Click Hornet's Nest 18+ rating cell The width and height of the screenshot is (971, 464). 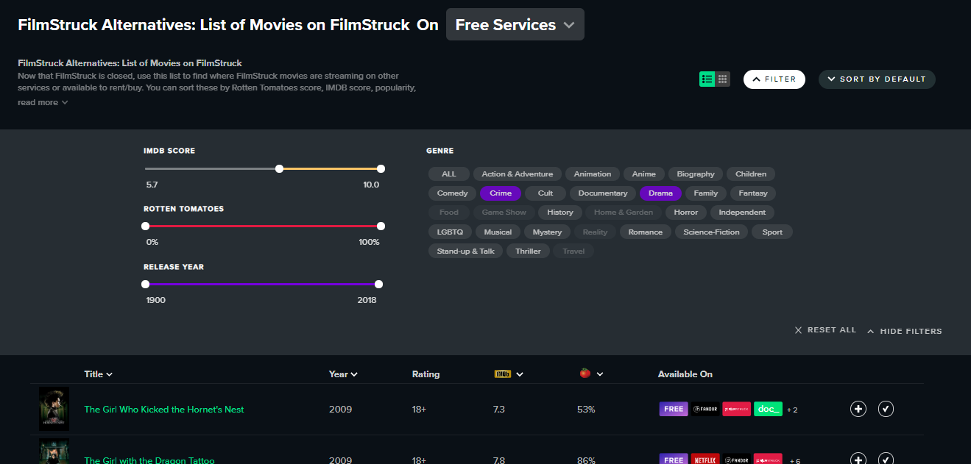pyautogui.click(x=420, y=409)
